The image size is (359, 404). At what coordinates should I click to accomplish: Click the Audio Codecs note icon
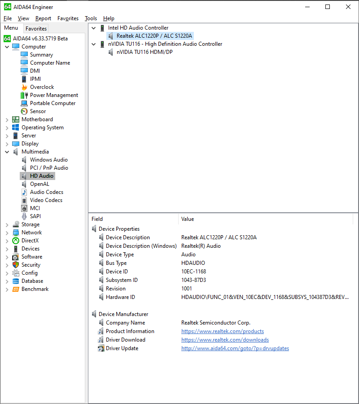[x=24, y=192]
